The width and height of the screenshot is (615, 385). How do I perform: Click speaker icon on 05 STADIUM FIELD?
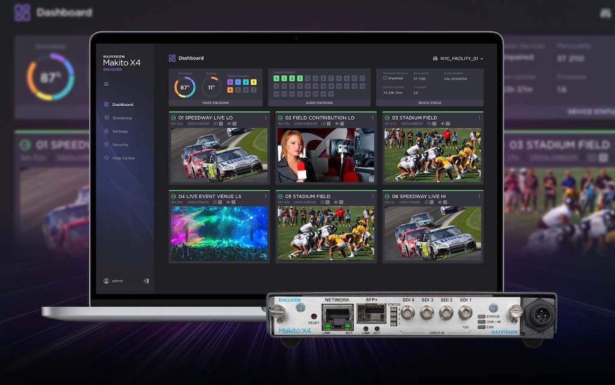(336, 203)
